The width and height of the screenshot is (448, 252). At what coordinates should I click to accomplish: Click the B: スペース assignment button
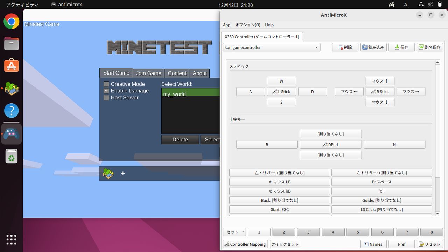click(x=381, y=182)
